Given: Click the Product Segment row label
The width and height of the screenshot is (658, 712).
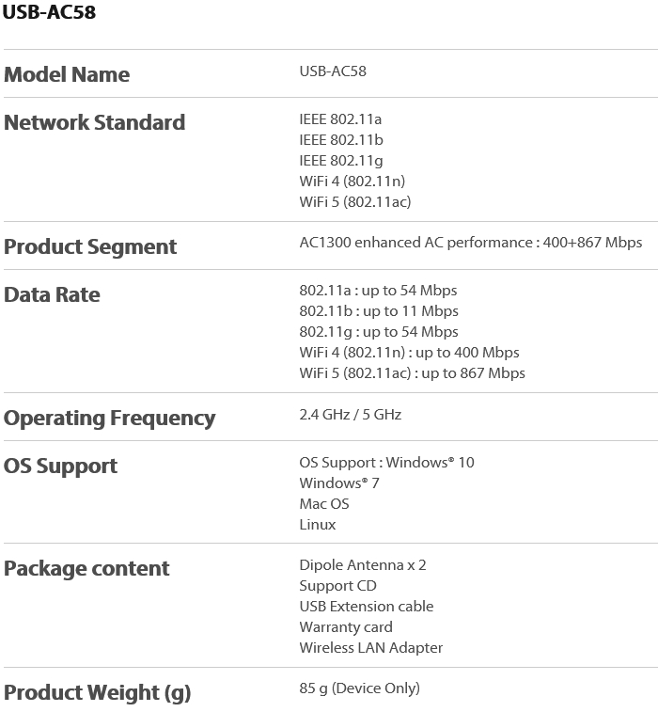Looking at the screenshot, I should [x=90, y=246].
